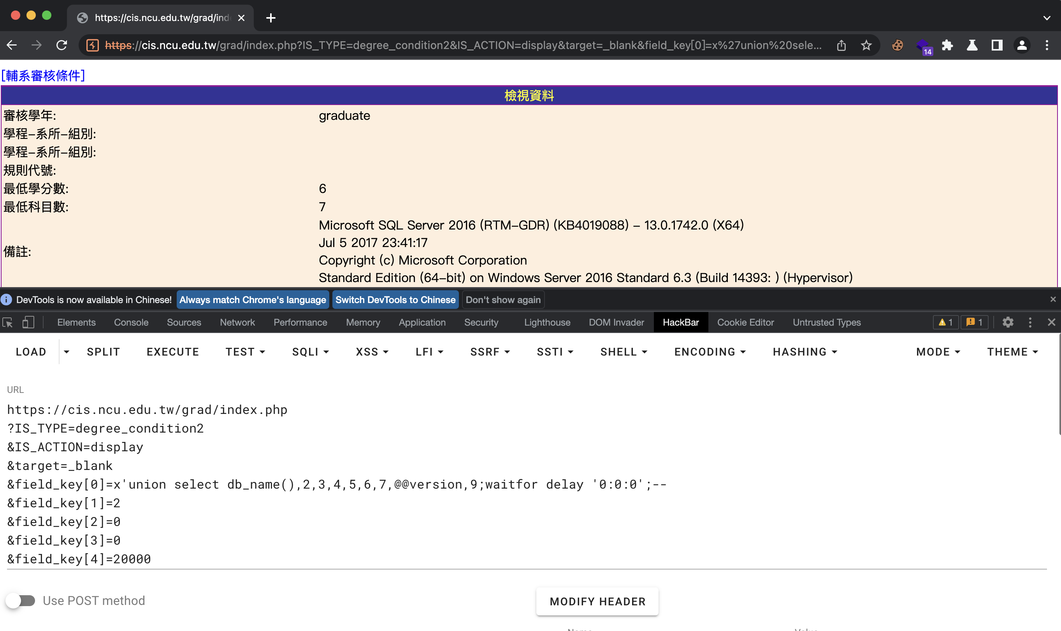Open the cookie extension icon
Image resolution: width=1061 pixels, height=631 pixels.
pyautogui.click(x=897, y=45)
